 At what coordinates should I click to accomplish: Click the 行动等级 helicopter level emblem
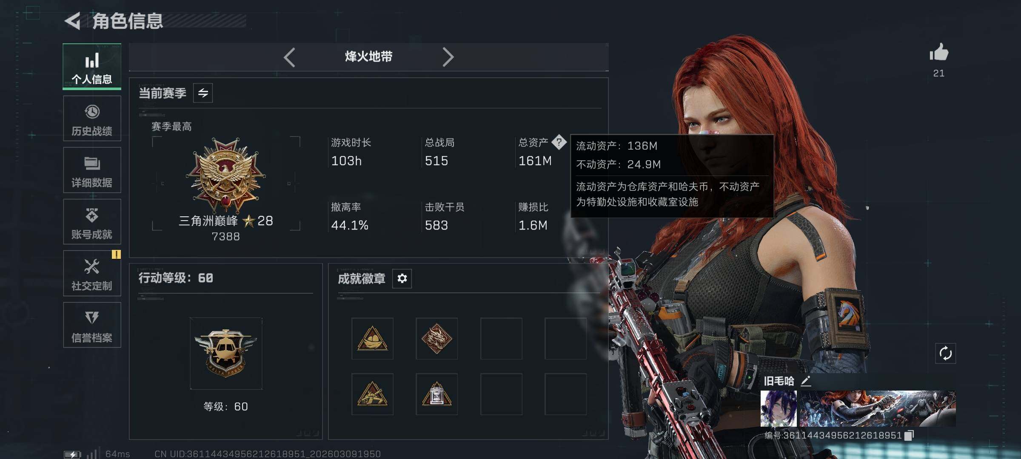click(x=226, y=354)
